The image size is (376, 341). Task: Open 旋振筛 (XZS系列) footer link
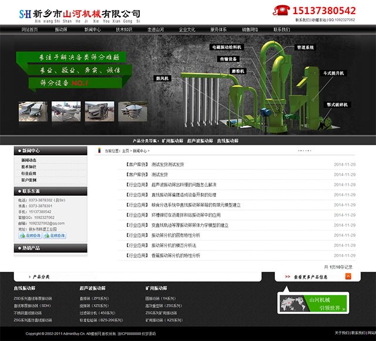pos(94,306)
